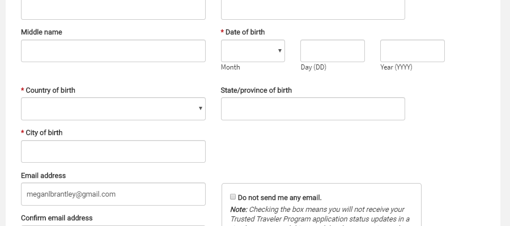This screenshot has width=510, height=226.
Task: Click the 'City of birth' label text
Action: coord(44,133)
